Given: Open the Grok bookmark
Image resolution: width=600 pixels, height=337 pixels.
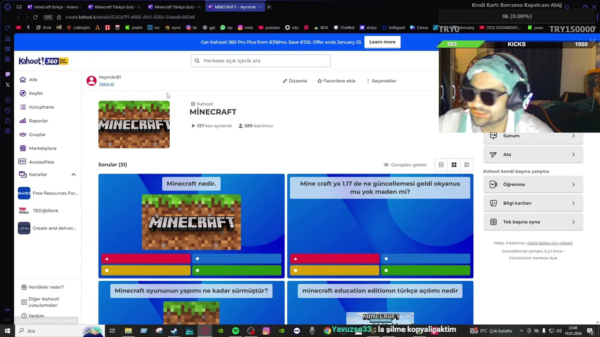Looking at the screenshot, I should coord(44,28).
